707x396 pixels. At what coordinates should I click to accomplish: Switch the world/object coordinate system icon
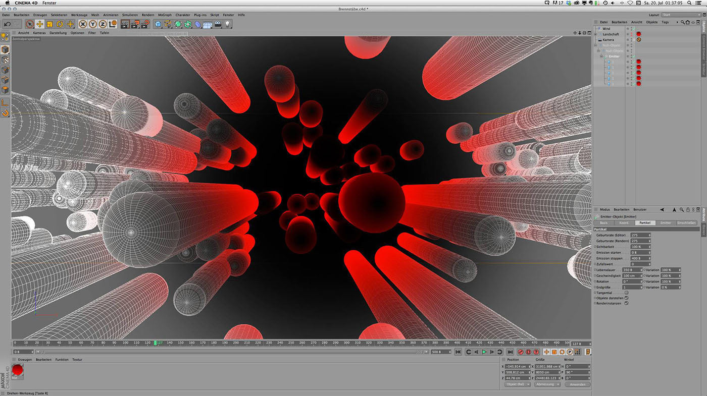click(113, 24)
